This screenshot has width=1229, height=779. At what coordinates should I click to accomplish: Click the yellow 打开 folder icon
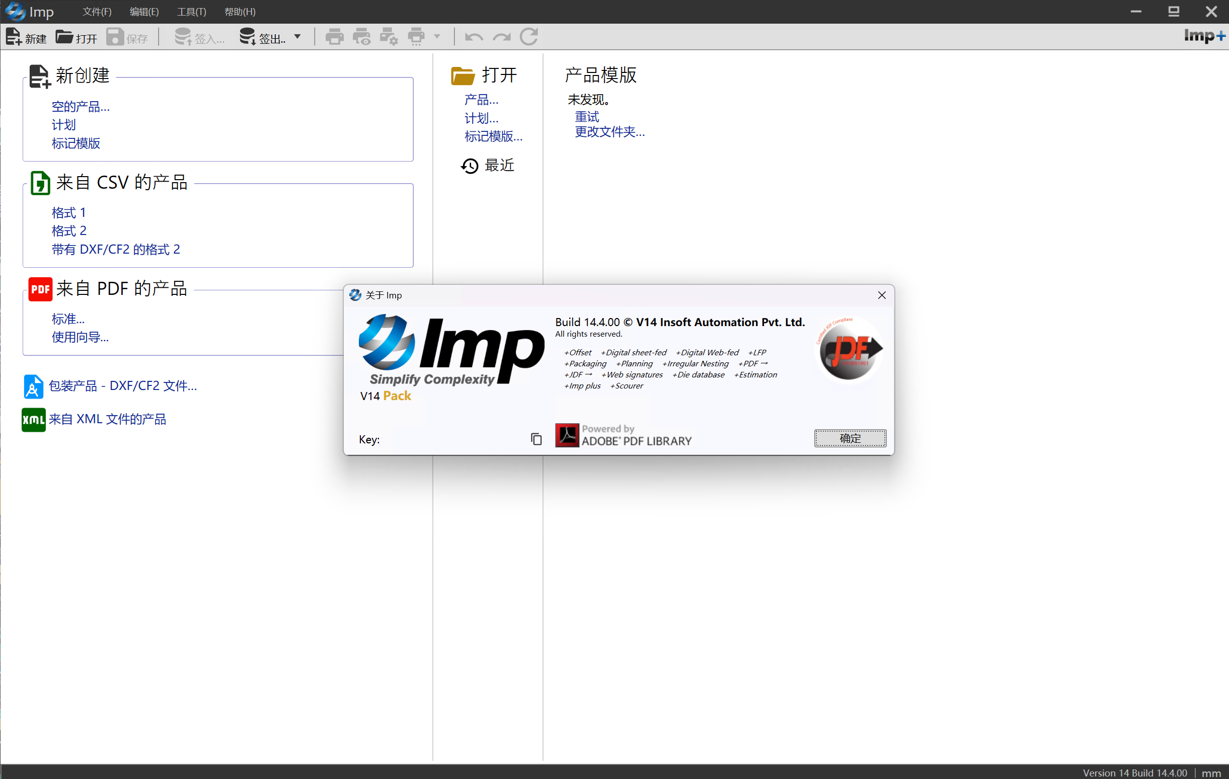click(463, 76)
